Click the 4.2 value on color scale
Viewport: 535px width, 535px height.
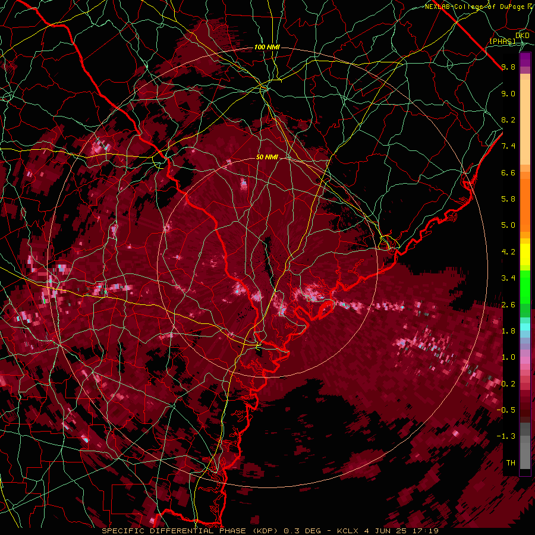(x=508, y=252)
